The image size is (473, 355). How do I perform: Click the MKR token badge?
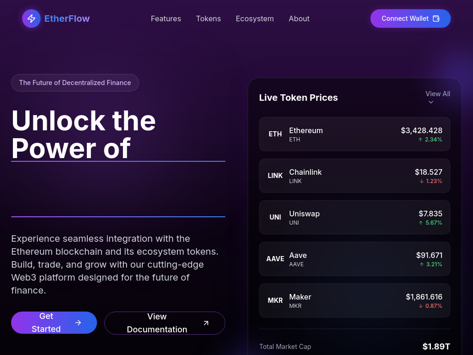pos(275,300)
